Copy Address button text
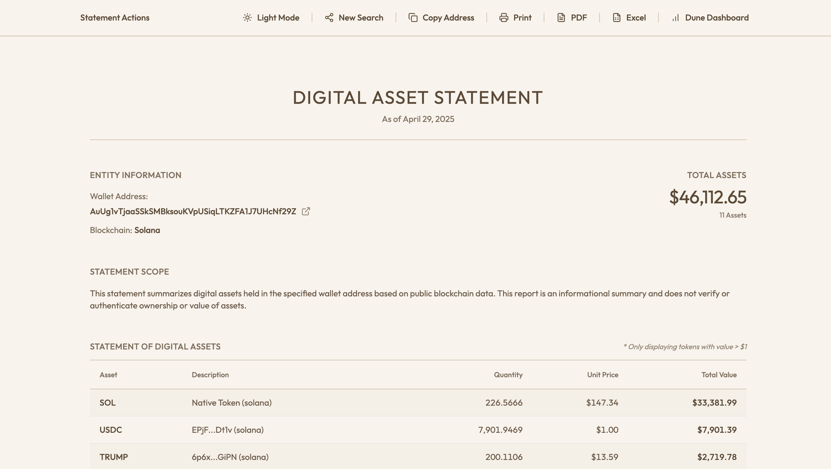Image resolution: width=831 pixels, height=469 pixels. click(x=448, y=18)
